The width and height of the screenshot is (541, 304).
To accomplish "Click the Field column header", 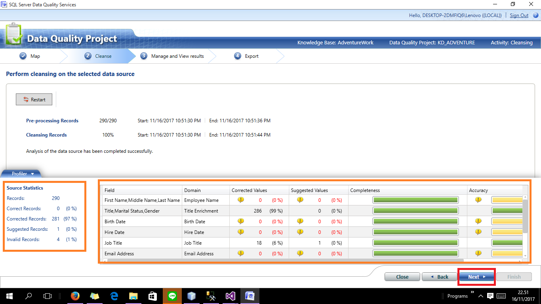I will tap(142, 190).
